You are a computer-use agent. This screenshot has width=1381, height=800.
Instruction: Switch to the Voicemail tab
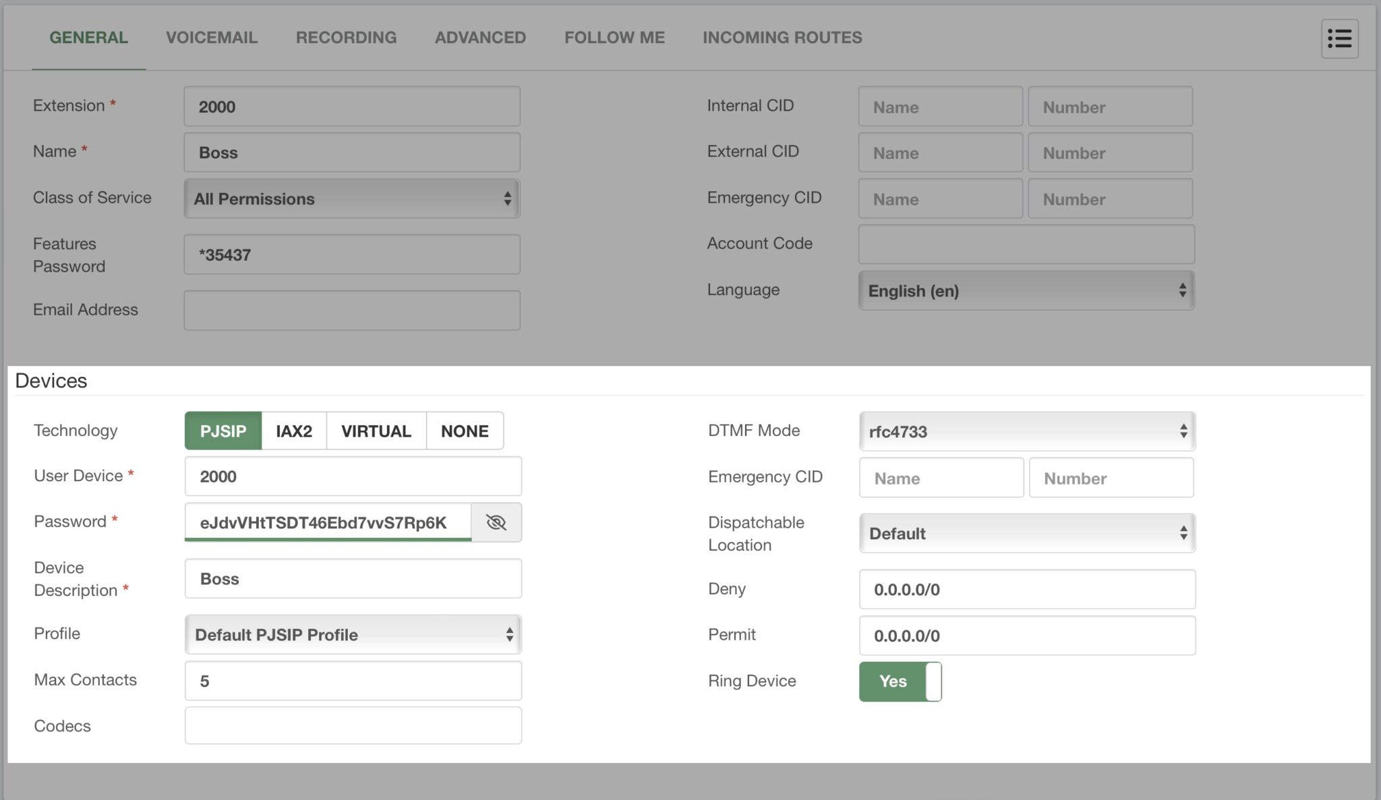[212, 38]
